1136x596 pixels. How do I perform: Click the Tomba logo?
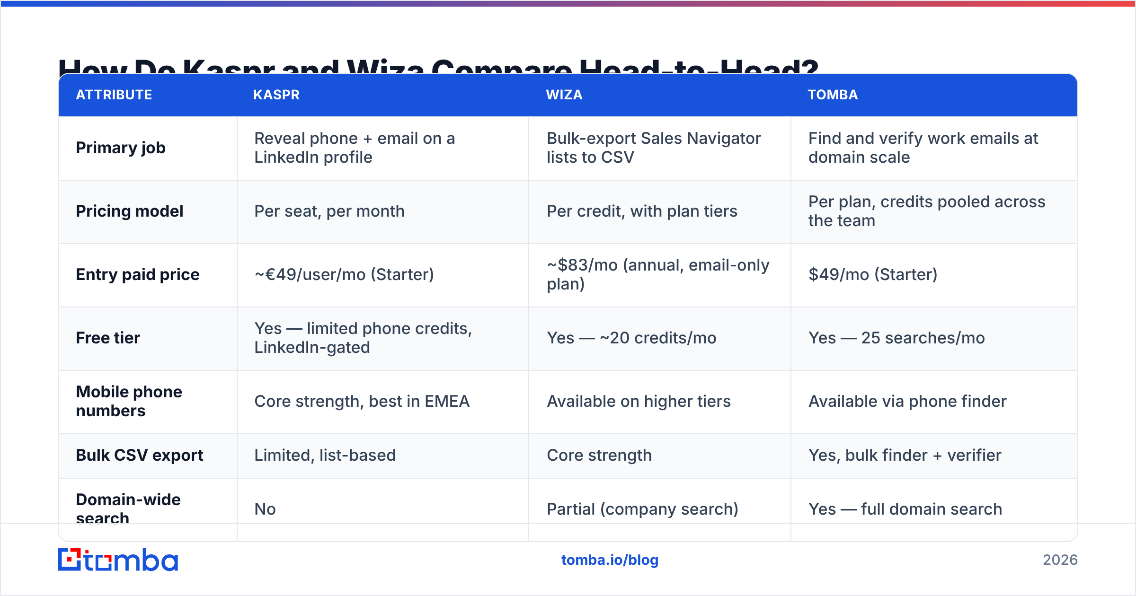point(118,560)
